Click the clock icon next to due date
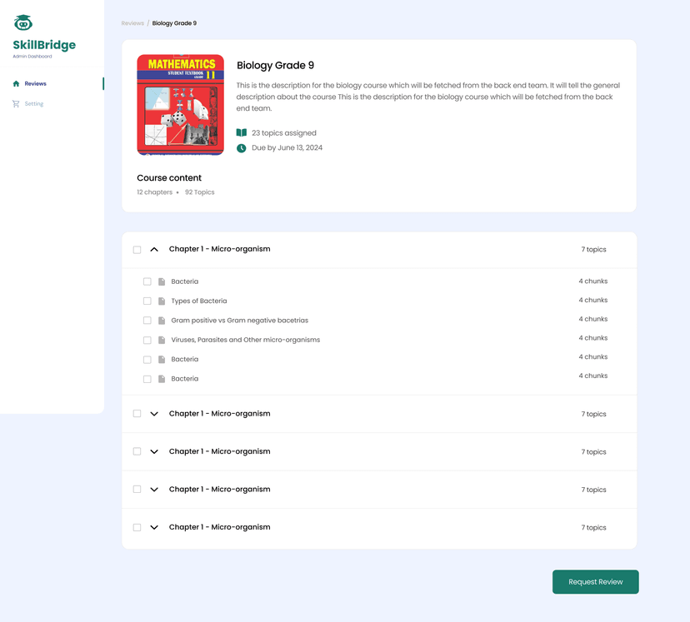Screen dimensions: 690x622 point(242,148)
